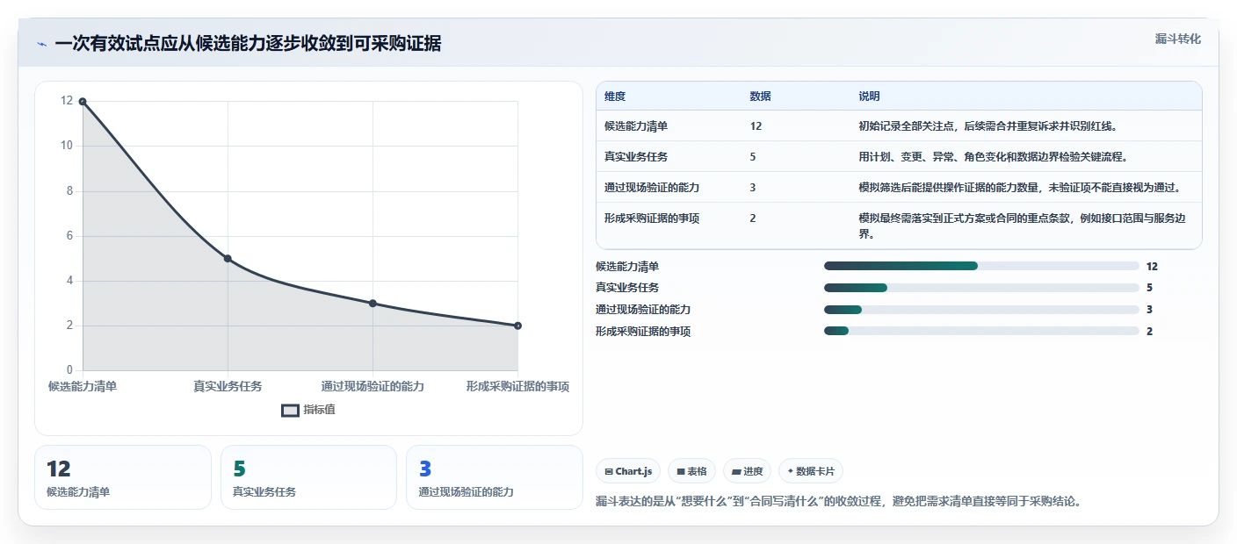This screenshot has width=1237, height=544.
Task: Click the stat card showing 5
Action: tap(308, 477)
